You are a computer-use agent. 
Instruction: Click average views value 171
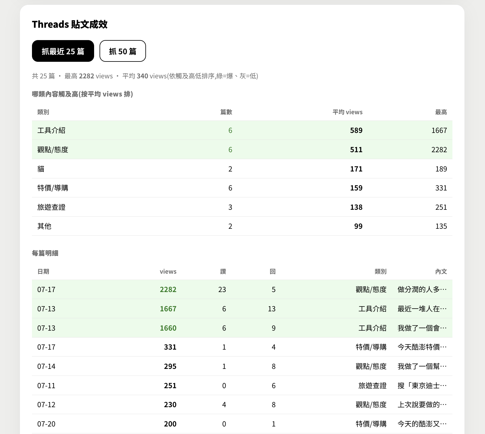(356, 169)
